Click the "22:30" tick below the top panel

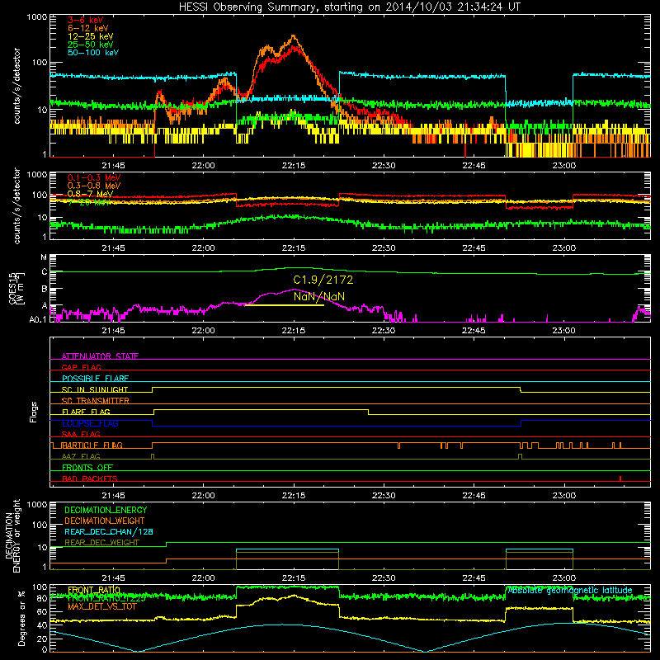pos(384,166)
